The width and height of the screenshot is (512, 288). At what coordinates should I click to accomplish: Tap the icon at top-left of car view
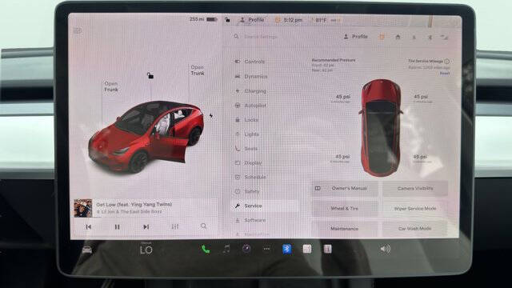pos(78,31)
